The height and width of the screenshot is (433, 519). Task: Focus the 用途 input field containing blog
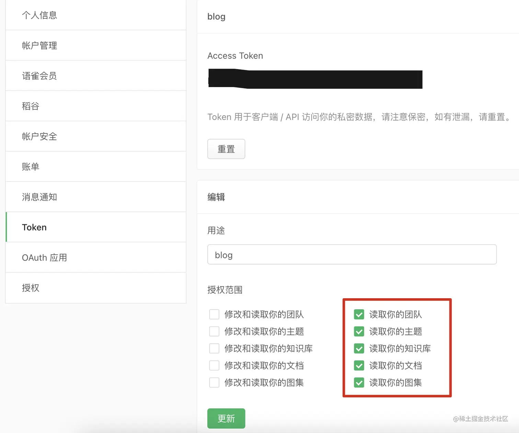(x=352, y=254)
